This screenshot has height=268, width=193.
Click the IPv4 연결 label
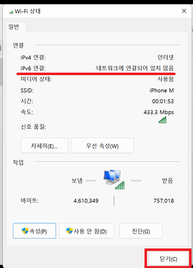coord(33,58)
